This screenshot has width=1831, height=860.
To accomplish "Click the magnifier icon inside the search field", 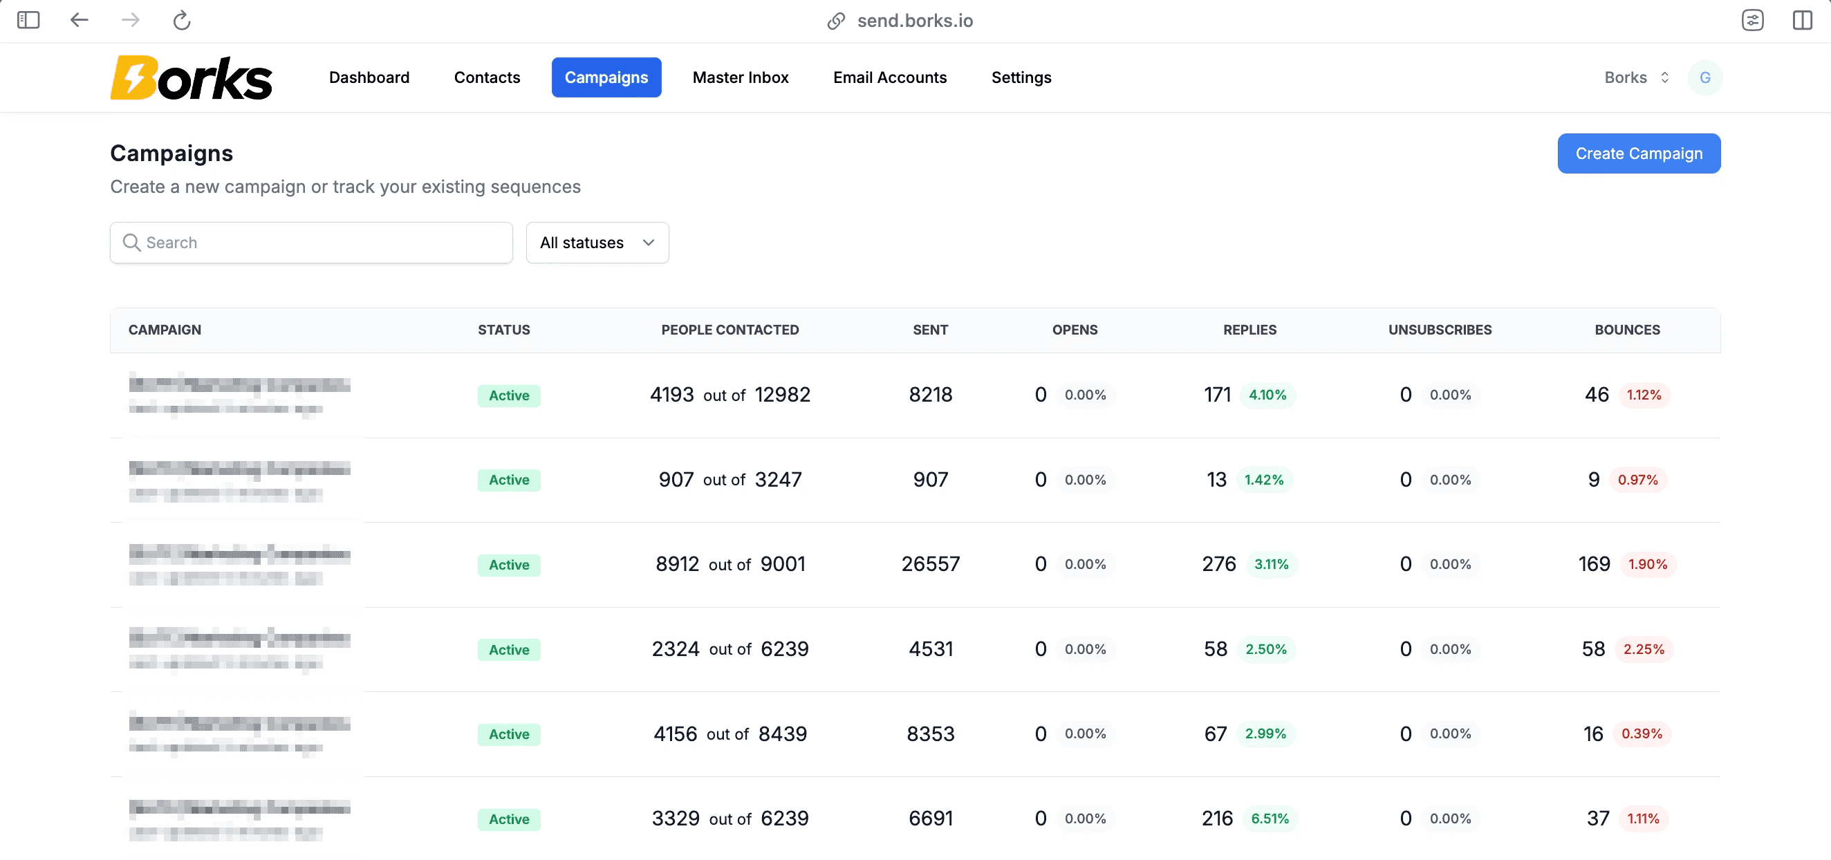I will [131, 243].
